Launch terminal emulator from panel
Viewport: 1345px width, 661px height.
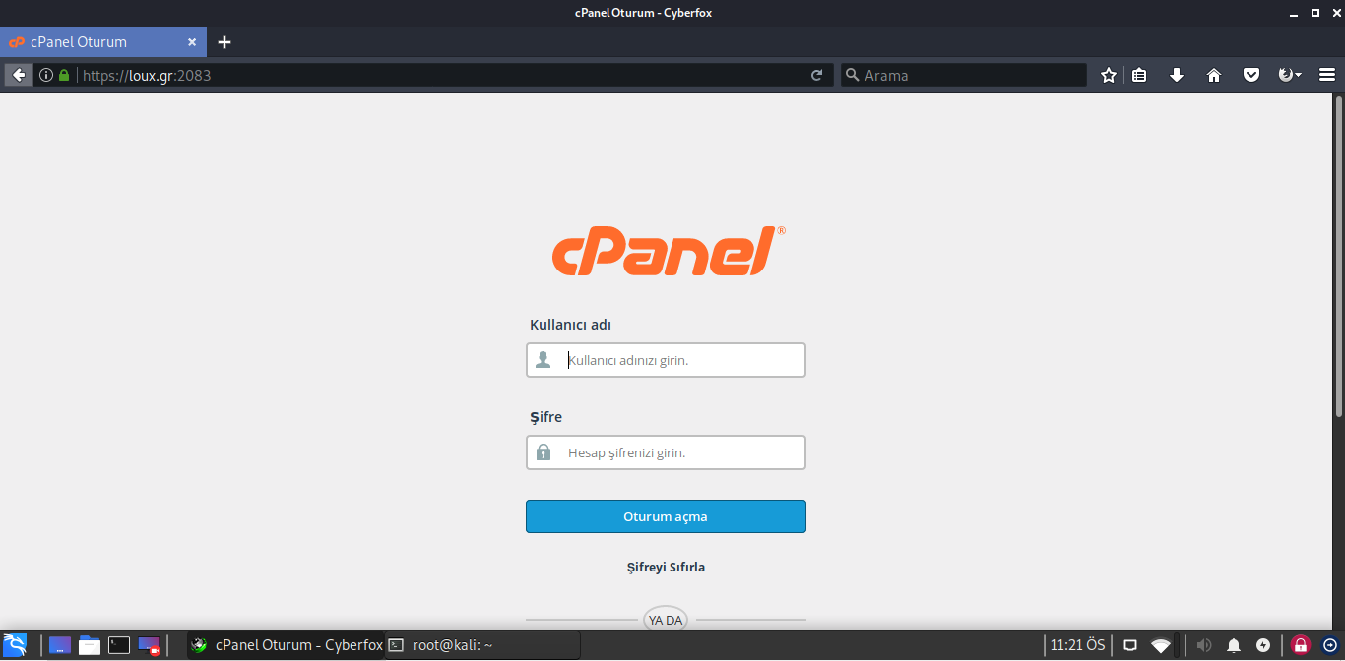[119, 645]
